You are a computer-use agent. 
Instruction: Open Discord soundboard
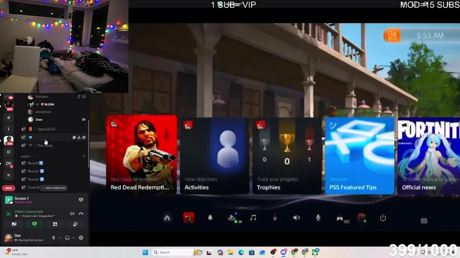(75, 224)
